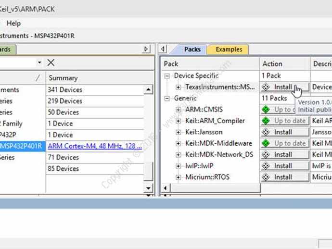The height and width of the screenshot is (249, 332).
Task: Expand the ARM::CMSIS pack
Action: tap(179, 110)
